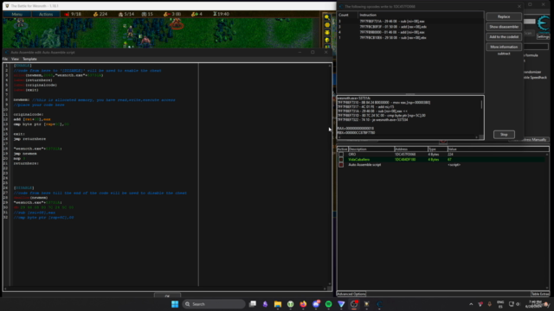Open the Cheat Engine taskbar icon
The width and height of the screenshot is (554, 311).
pos(379,304)
